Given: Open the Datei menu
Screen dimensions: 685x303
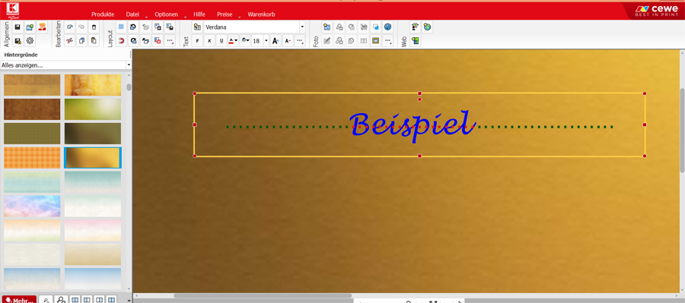Looking at the screenshot, I should (x=132, y=14).
